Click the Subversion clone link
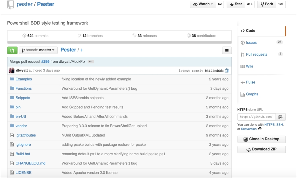 coord(249,129)
